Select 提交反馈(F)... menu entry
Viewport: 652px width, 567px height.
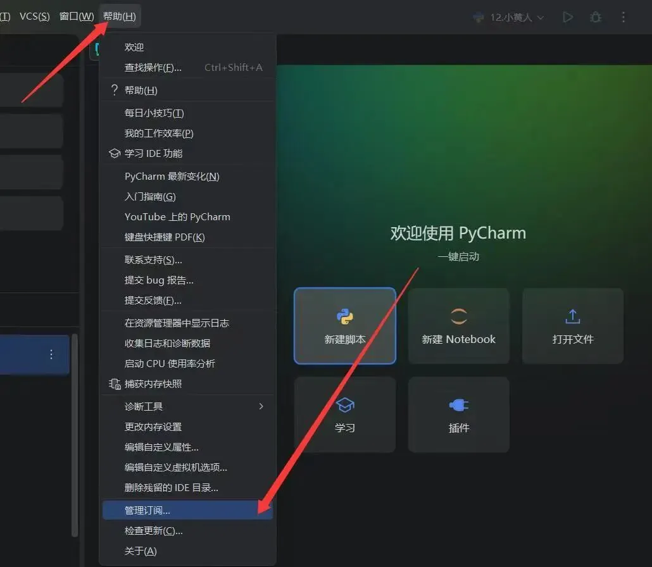tap(187, 300)
